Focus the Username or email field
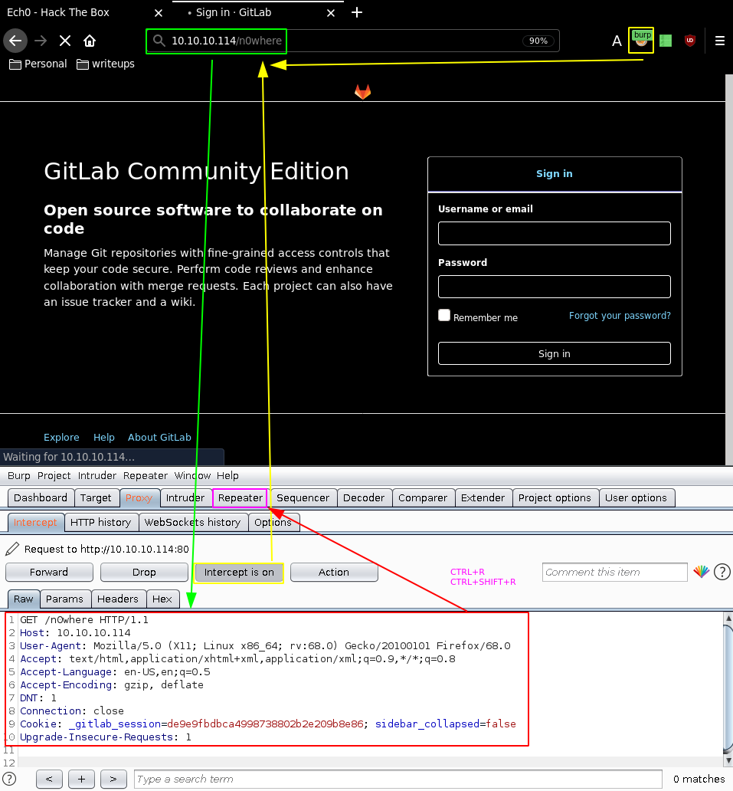 click(x=555, y=234)
